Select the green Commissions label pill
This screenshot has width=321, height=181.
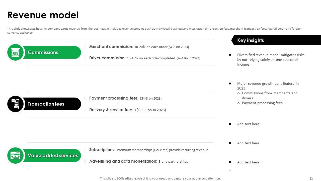click(x=51, y=53)
